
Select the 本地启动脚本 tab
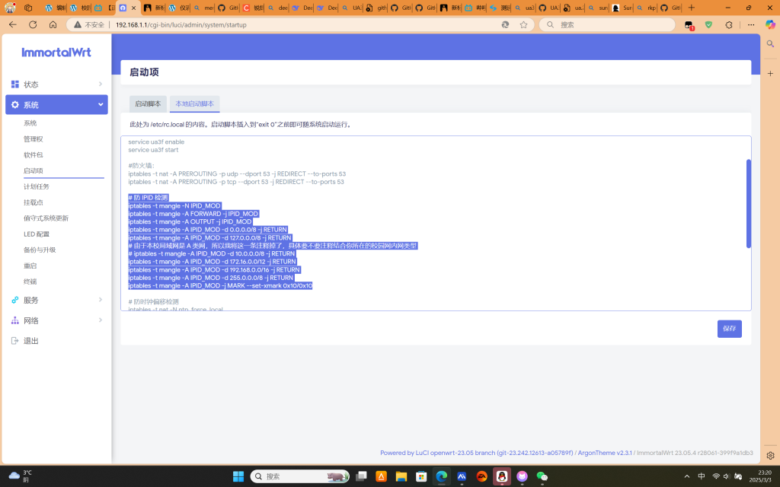(194, 103)
